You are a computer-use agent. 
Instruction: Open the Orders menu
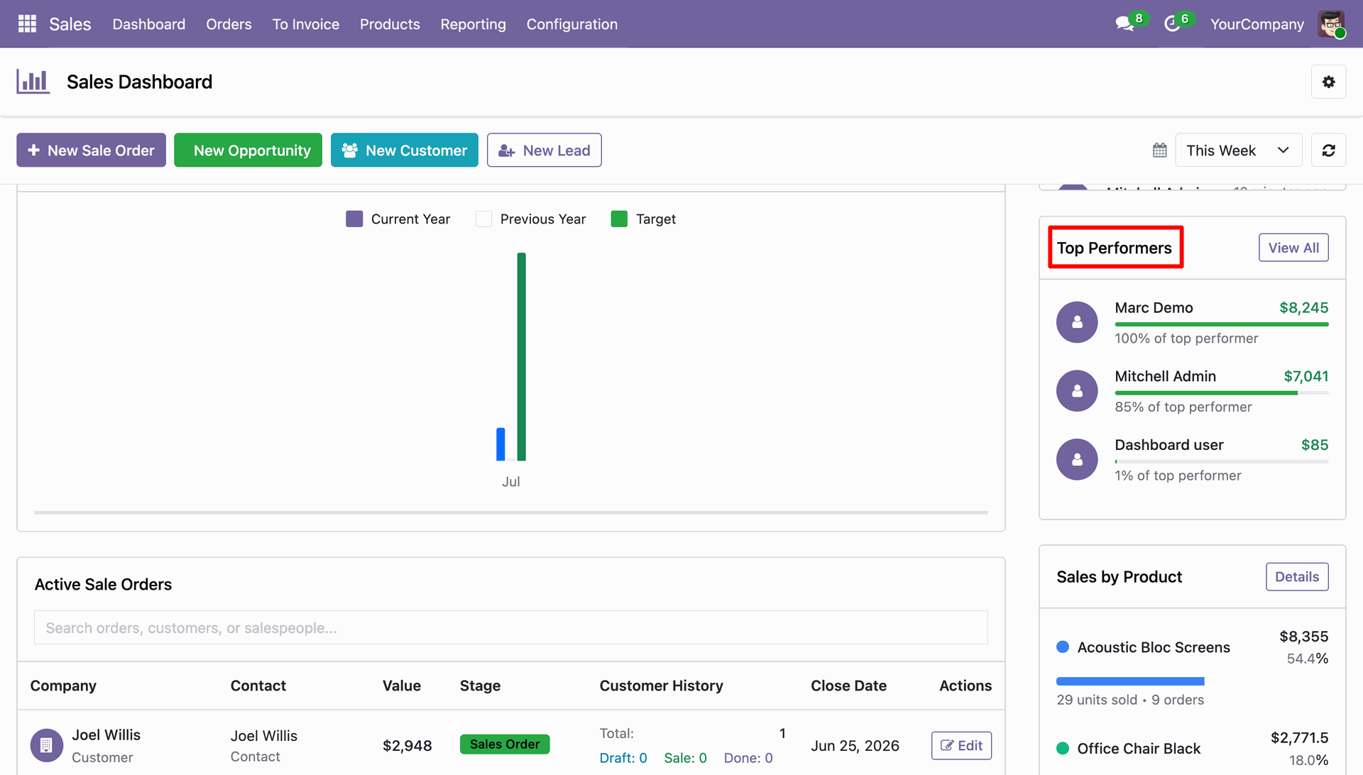pyautogui.click(x=229, y=24)
